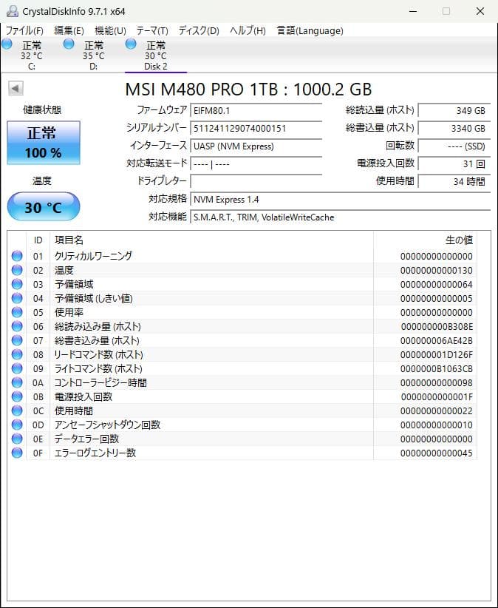Click the firmware field EIFM80.1

256,110
